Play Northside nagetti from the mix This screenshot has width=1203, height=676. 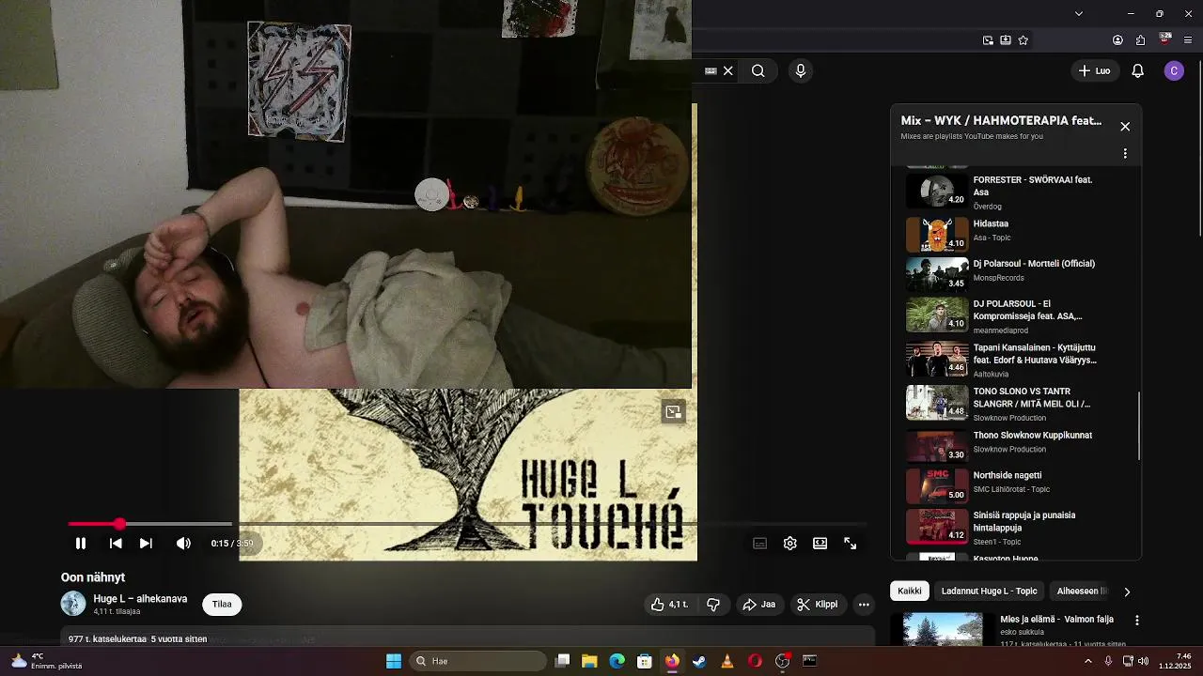(1015, 485)
